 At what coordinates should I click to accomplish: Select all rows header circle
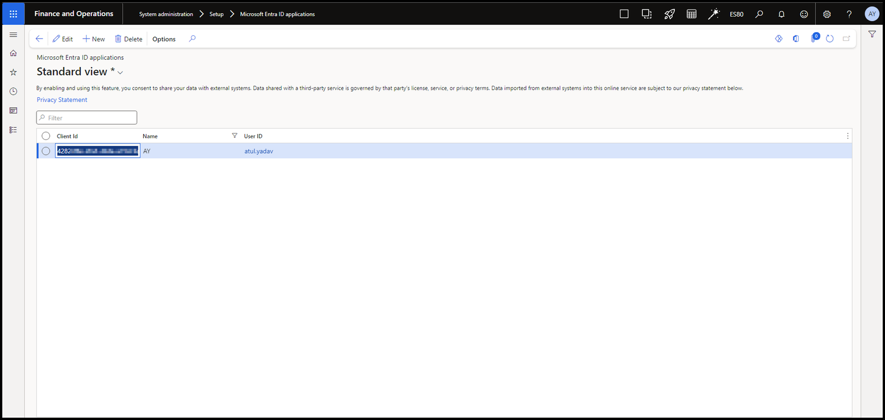click(46, 136)
